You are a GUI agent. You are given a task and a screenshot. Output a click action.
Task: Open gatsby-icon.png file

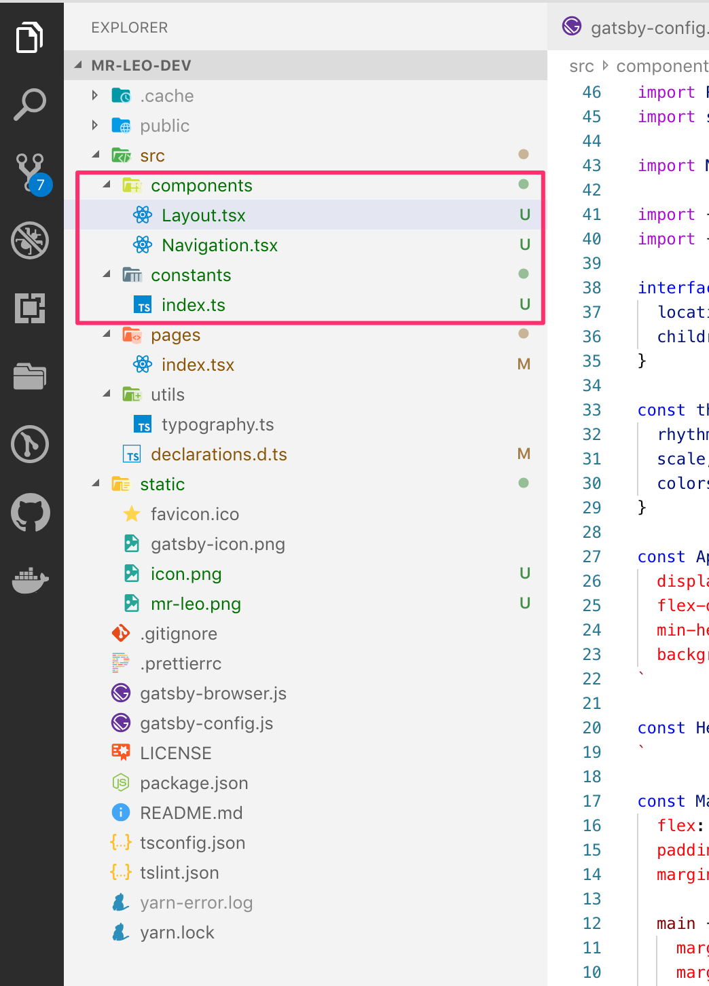(306, 544)
